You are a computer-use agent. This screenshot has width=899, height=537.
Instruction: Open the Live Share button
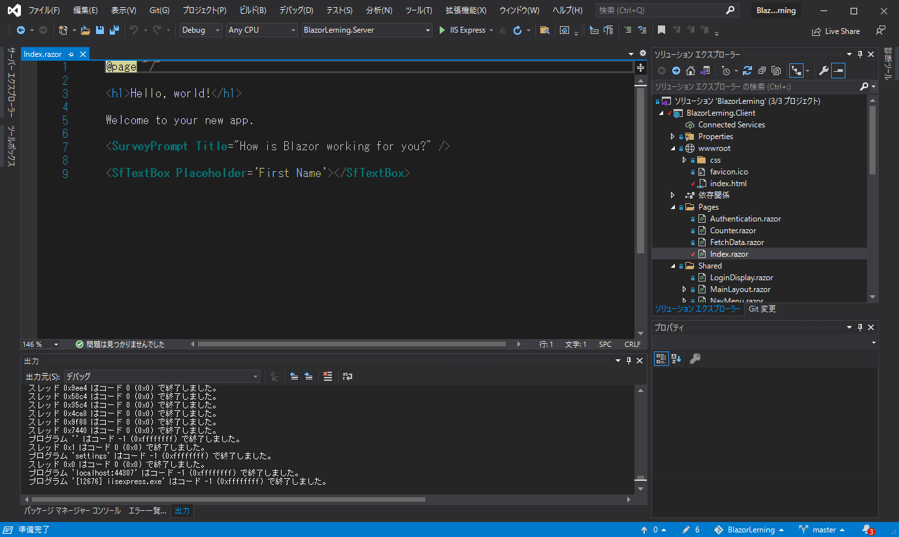point(836,31)
